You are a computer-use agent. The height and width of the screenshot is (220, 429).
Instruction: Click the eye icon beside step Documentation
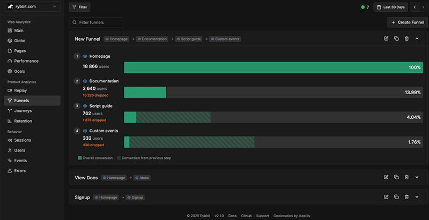[x=85, y=81]
